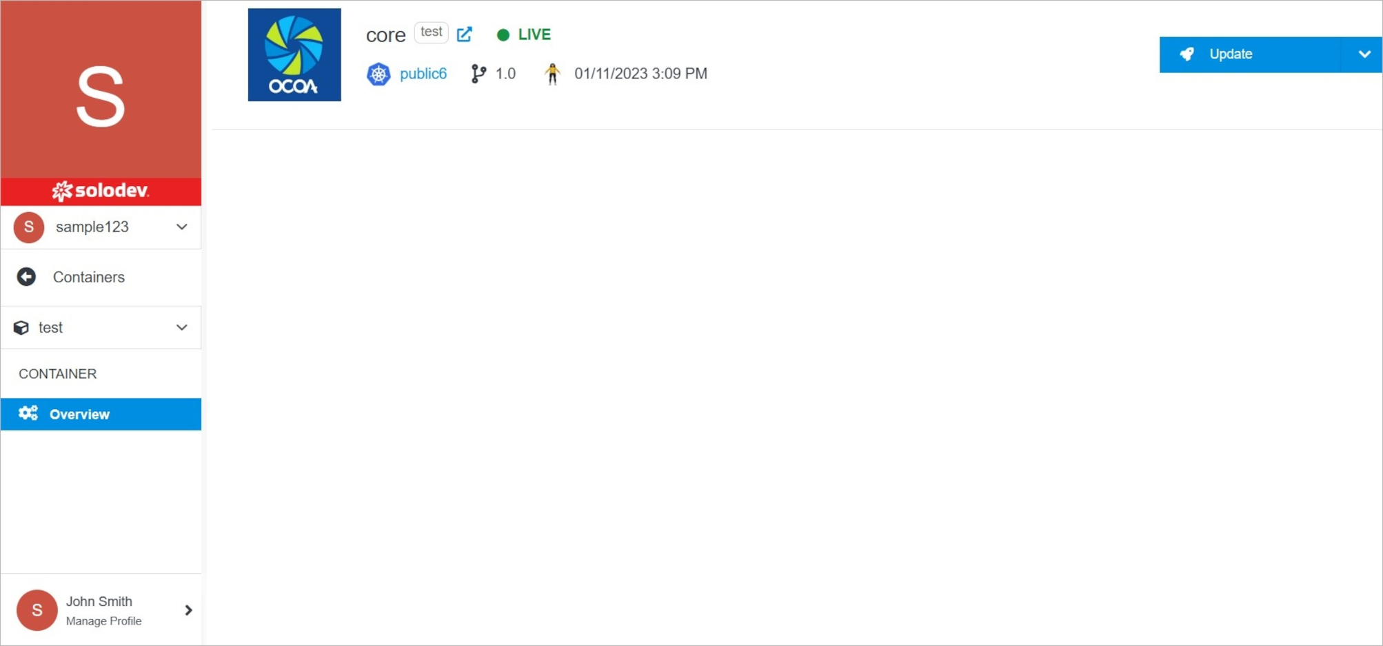Click Manage Profile link
Screen dimensions: 1383x646
[104, 621]
